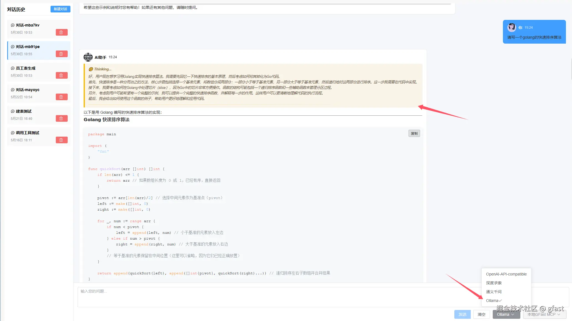Open the 员工表生成 conversation
572x321 pixels.
click(x=26, y=68)
